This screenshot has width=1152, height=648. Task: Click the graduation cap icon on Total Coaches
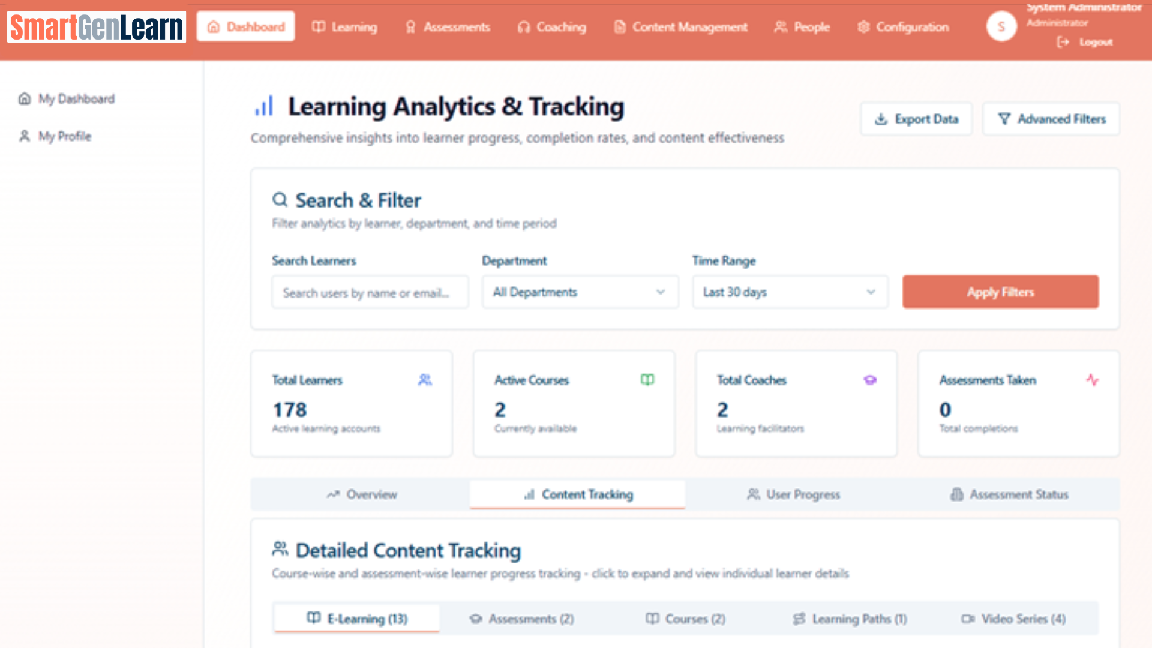click(x=870, y=380)
